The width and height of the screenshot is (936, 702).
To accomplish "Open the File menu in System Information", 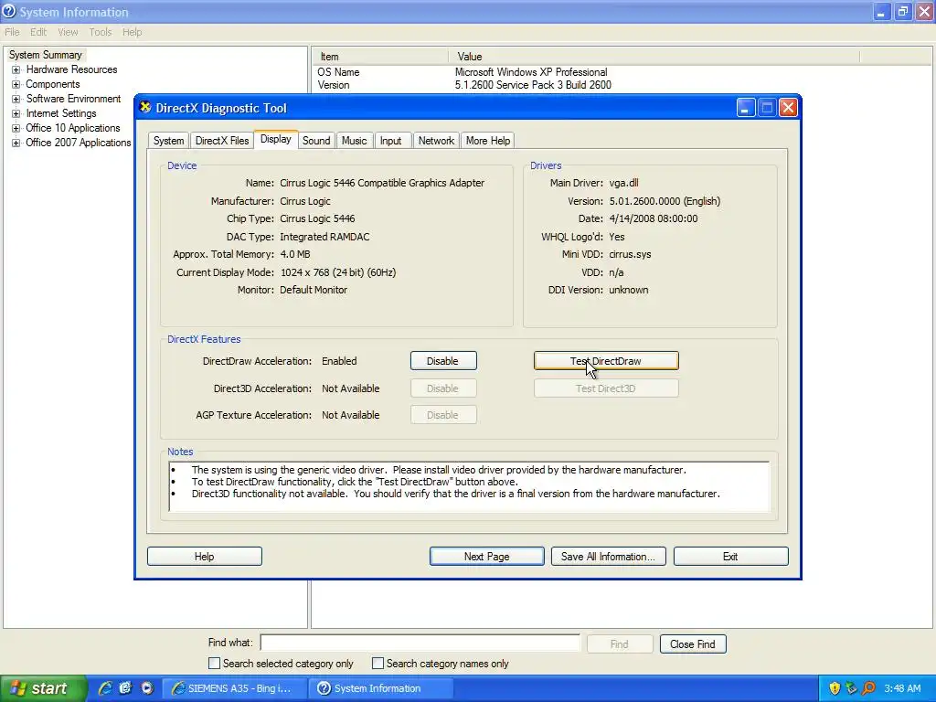I will tap(12, 32).
